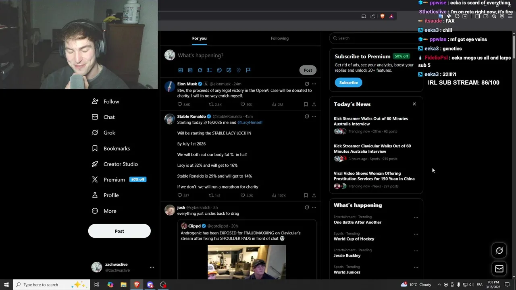Open the floating Grok button

click(x=499, y=251)
